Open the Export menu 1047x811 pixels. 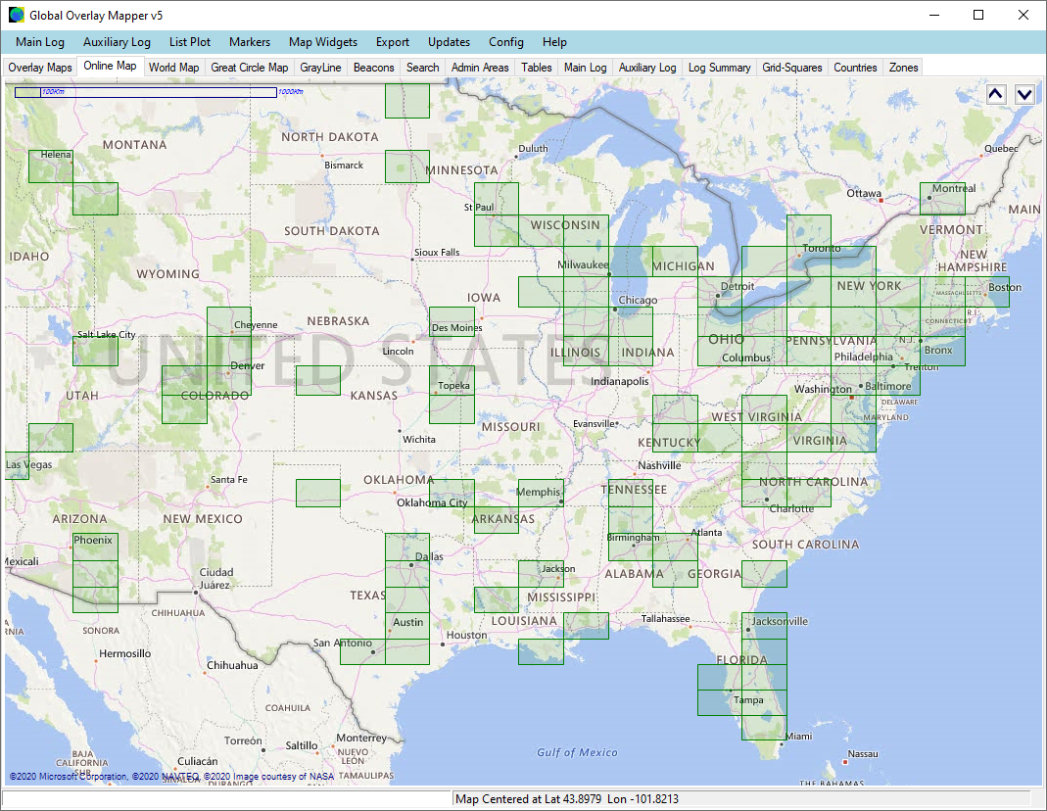coord(393,42)
